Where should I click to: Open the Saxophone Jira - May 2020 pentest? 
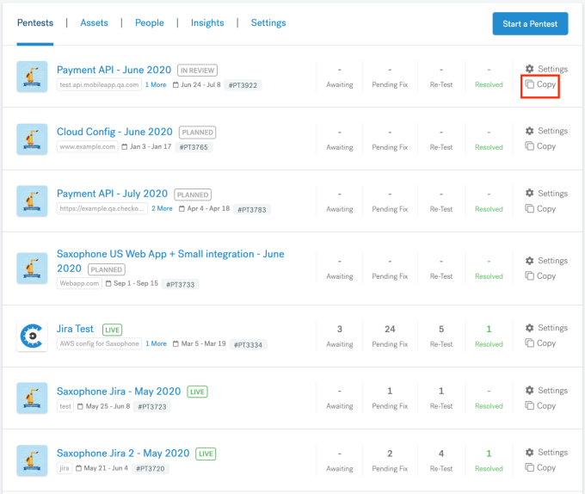[x=119, y=391]
